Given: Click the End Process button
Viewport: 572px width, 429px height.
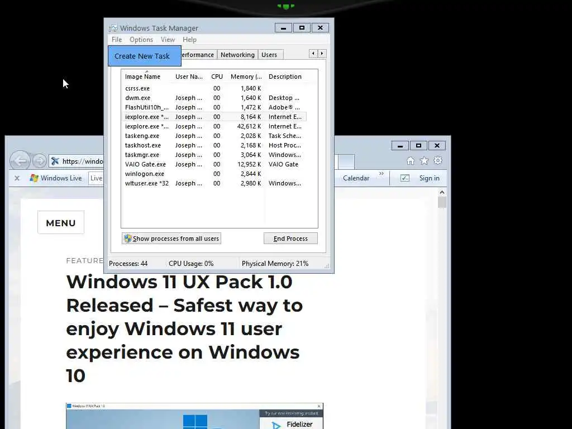Looking at the screenshot, I should point(290,238).
